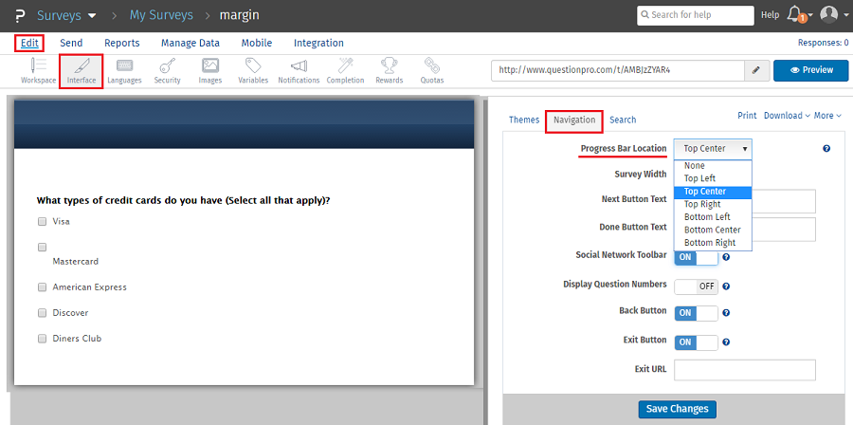Screen dimensions: 853x425
Task: Click in the Search for help field
Action: point(696,15)
